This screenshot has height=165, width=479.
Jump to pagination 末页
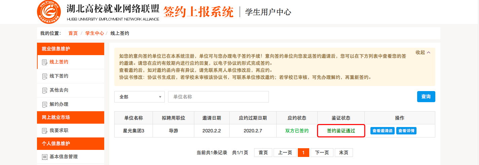click(344, 153)
